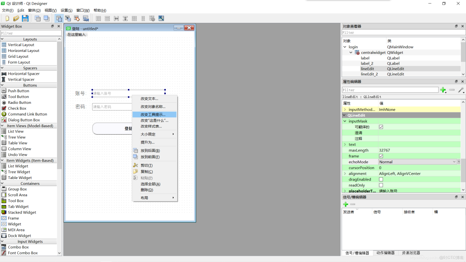Apply a vertical layout from the toolbar
This screenshot has height=262, width=466.
tap(107, 18)
